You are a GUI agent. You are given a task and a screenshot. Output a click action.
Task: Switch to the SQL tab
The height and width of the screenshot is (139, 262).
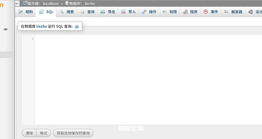click(46, 12)
